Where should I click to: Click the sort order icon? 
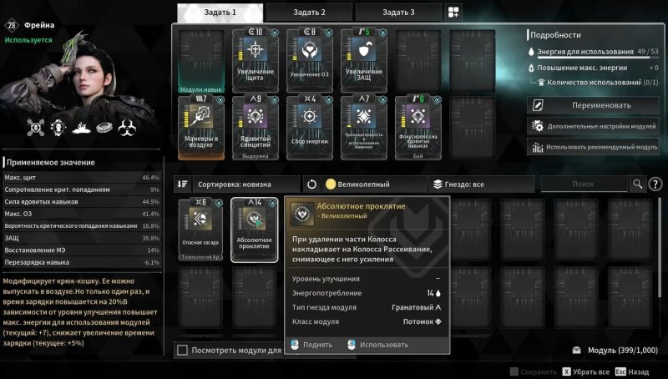click(x=183, y=184)
